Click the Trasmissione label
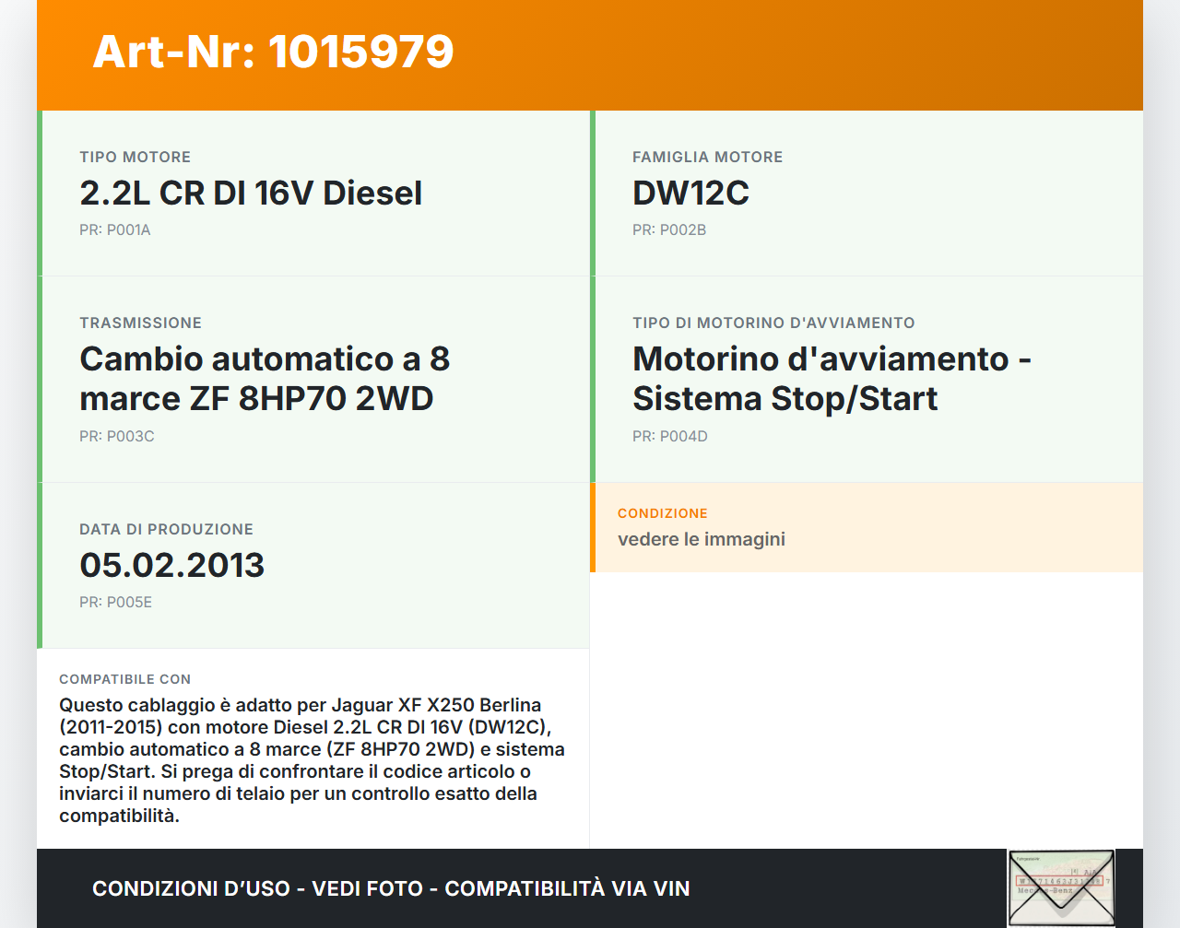This screenshot has height=928, width=1180. 140,323
